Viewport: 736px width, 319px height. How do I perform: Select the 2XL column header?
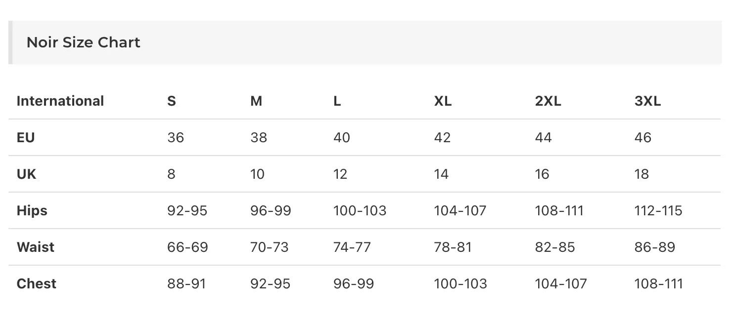(548, 101)
